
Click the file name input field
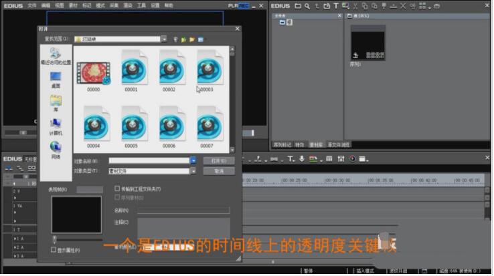point(149,160)
